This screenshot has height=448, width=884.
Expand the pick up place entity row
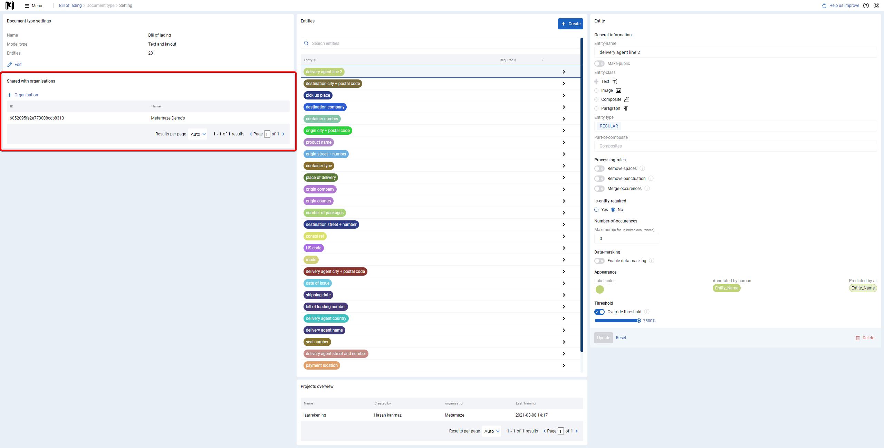(x=564, y=95)
